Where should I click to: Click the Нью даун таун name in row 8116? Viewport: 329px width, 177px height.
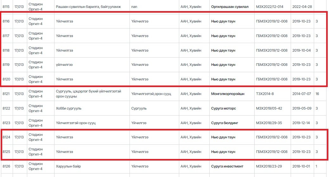point(223,21)
